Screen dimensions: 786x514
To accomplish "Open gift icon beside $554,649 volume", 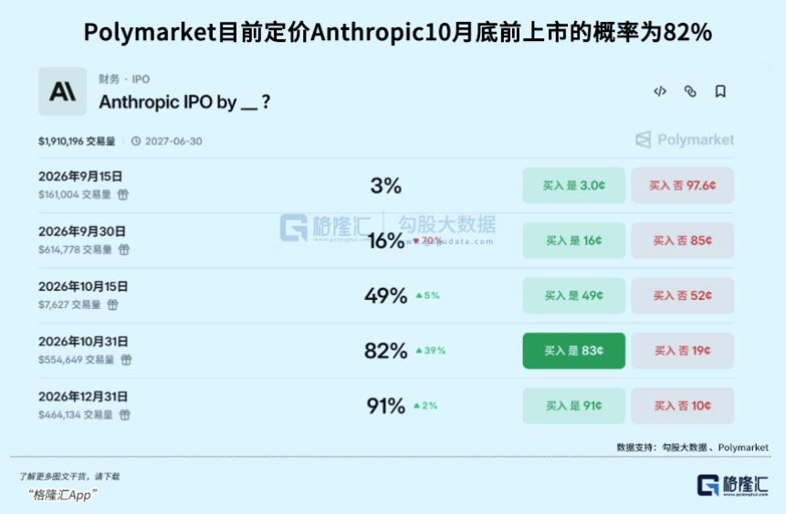I will pyautogui.click(x=126, y=359).
